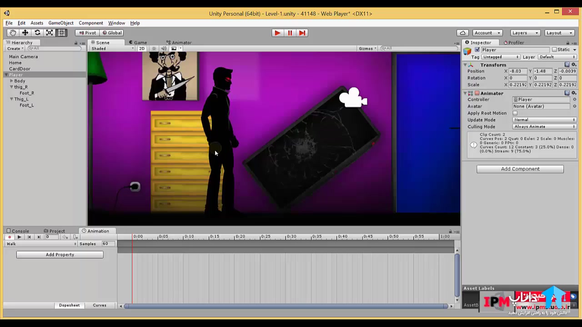Viewport: 582px width, 327px height.
Task: Open the GameObject menu
Action: pos(60,23)
